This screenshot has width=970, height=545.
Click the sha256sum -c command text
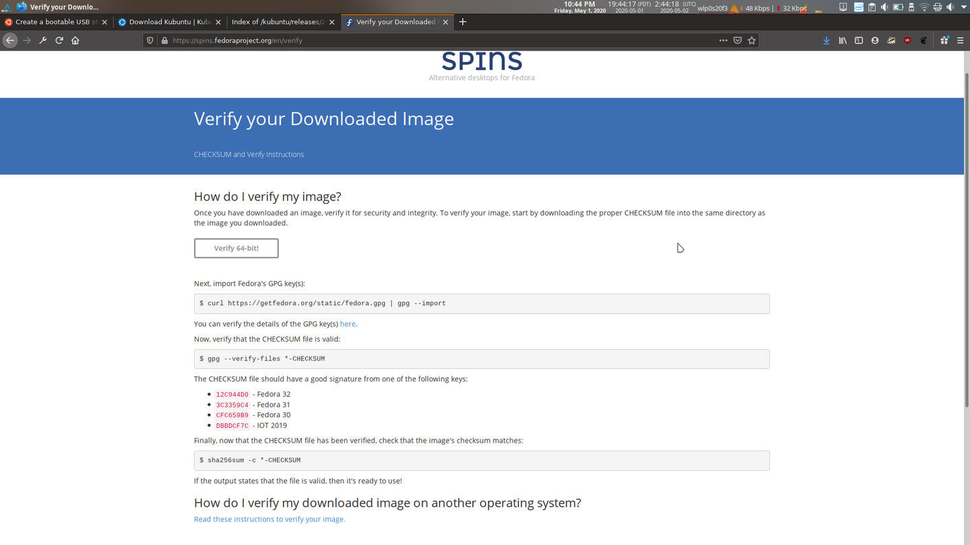point(250,461)
